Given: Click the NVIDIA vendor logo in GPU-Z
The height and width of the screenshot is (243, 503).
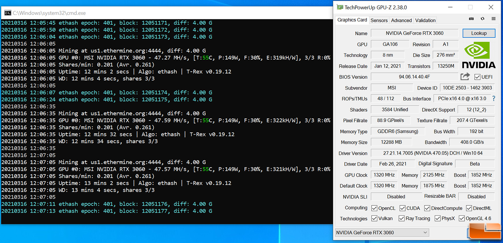Looking at the screenshot, I should [479, 55].
